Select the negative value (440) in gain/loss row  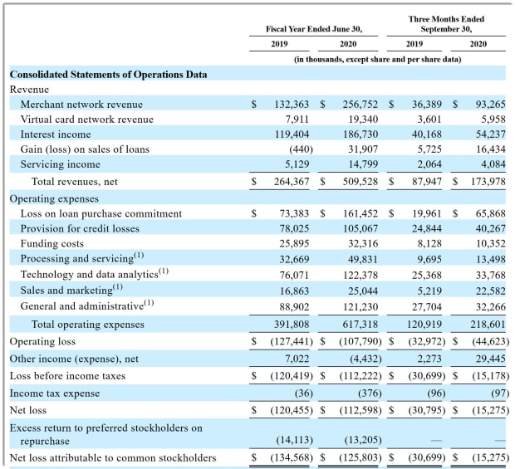[x=302, y=149]
